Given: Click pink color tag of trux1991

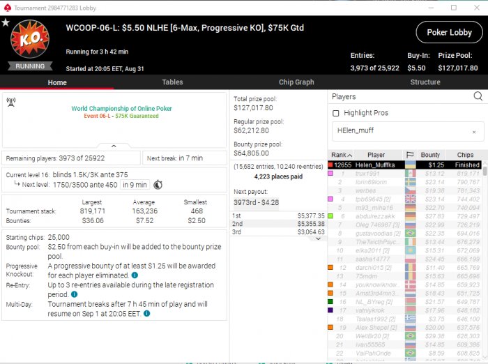Looking at the screenshot, I should (x=330, y=174).
